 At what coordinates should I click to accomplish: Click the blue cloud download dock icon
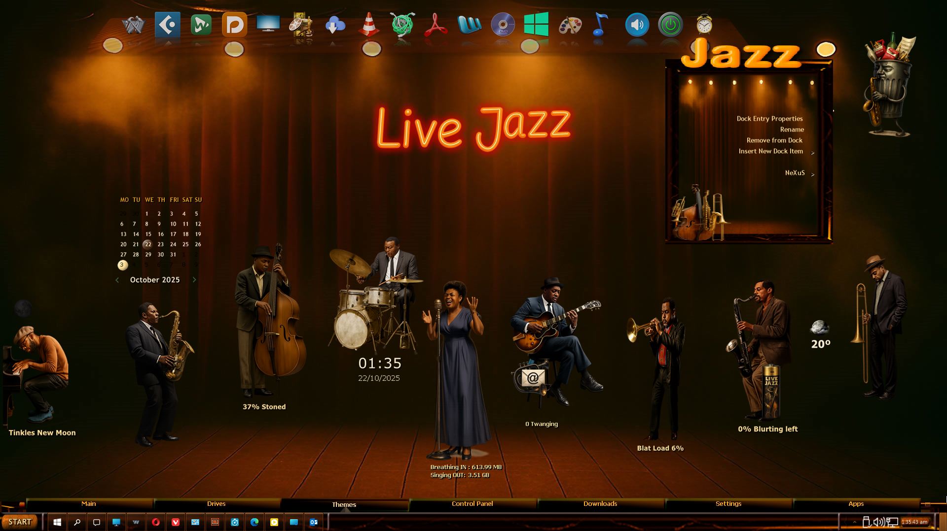pyautogui.click(x=335, y=25)
